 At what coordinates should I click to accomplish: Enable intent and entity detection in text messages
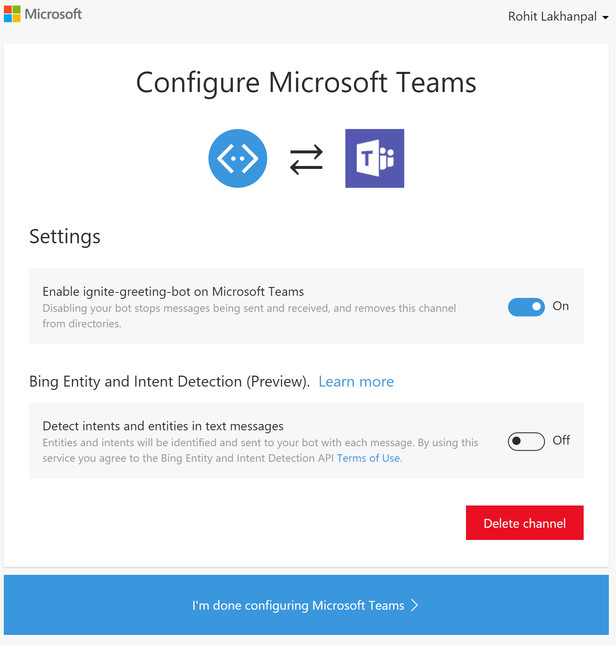[x=526, y=442]
